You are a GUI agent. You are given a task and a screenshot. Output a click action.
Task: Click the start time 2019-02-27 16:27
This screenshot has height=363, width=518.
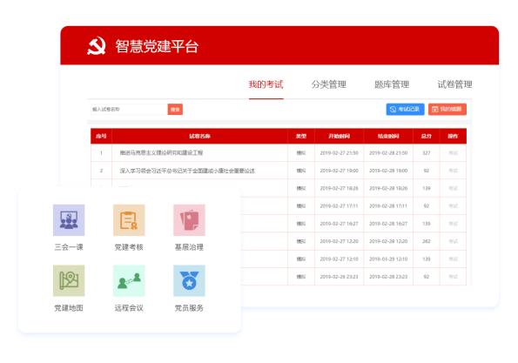coord(339,224)
